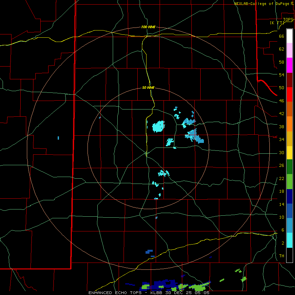Select the black TH legend segment
Image resolution: width=295 pixels, height=295 pixels.
click(289, 255)
